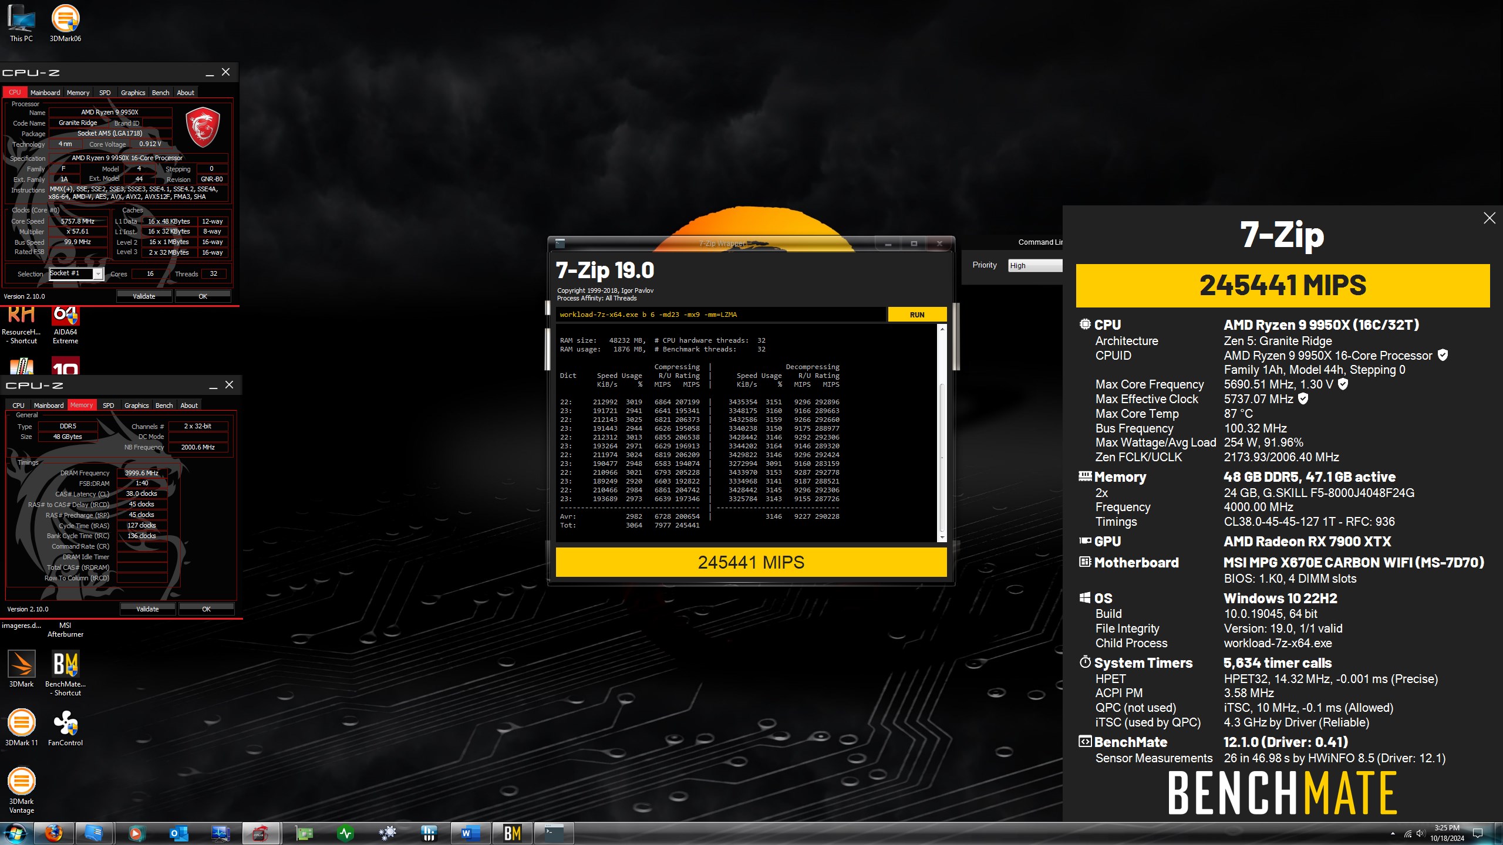Open the AIDA64 Extreme desktop icon
Viewport: 1503px width, 845px height.
[65, 326]
